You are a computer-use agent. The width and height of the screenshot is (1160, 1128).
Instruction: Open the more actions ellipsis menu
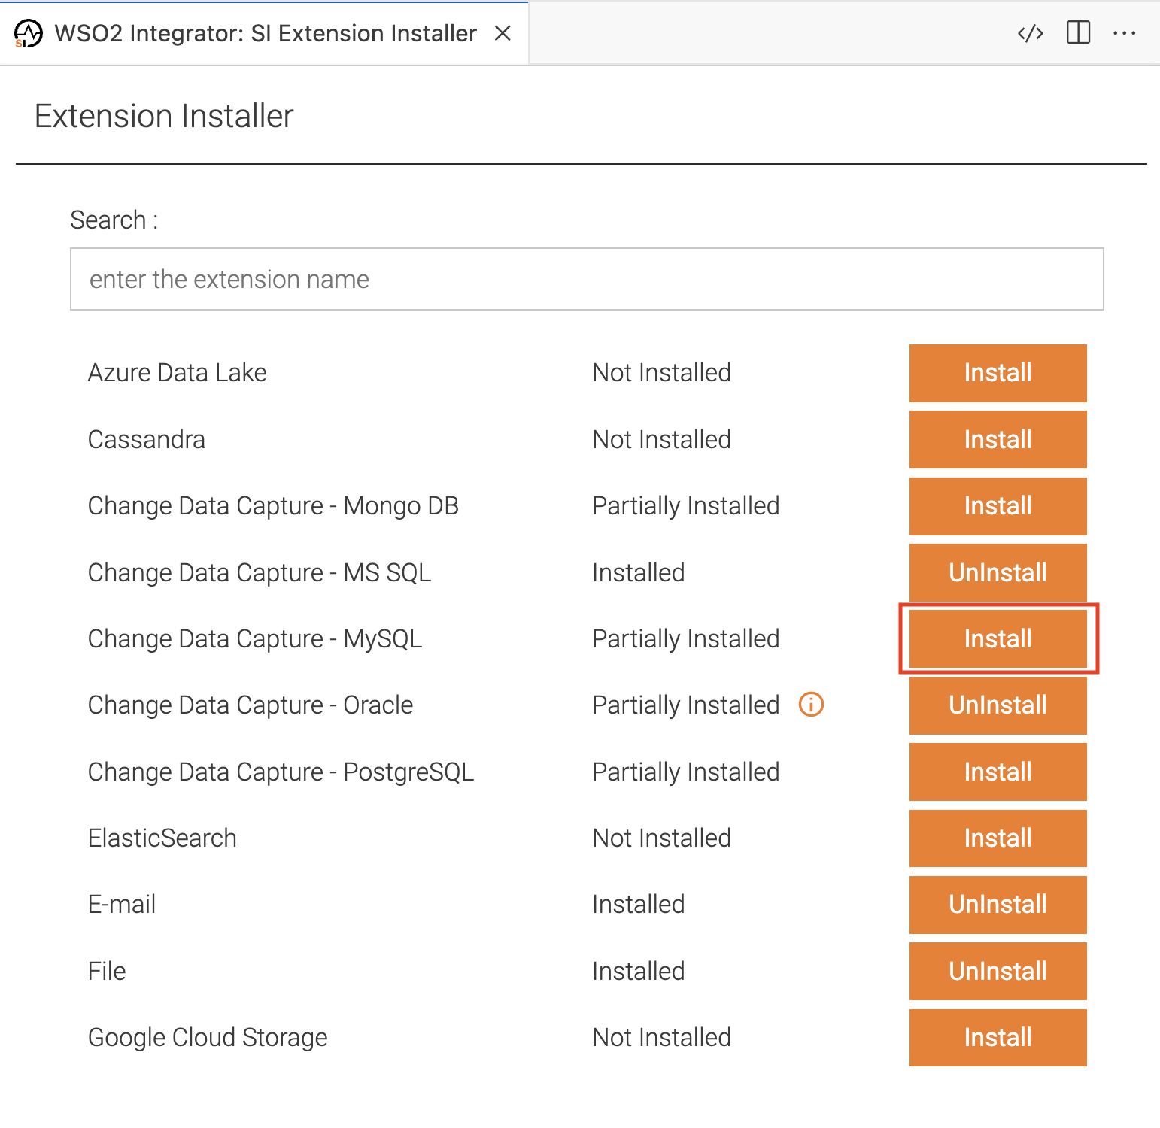click(1124, 33)
